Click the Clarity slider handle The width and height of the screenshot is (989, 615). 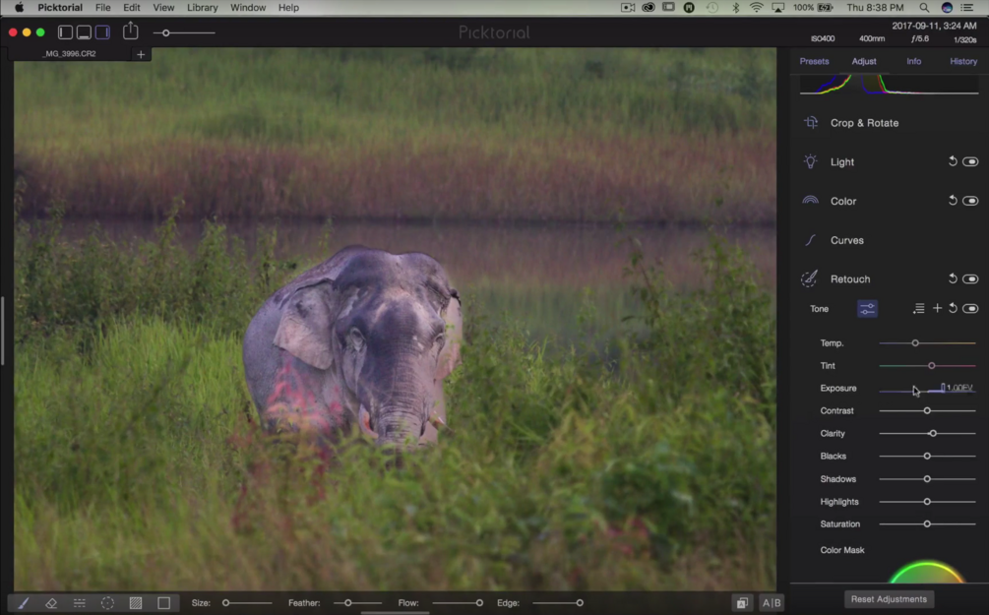[x=933, y=433]
